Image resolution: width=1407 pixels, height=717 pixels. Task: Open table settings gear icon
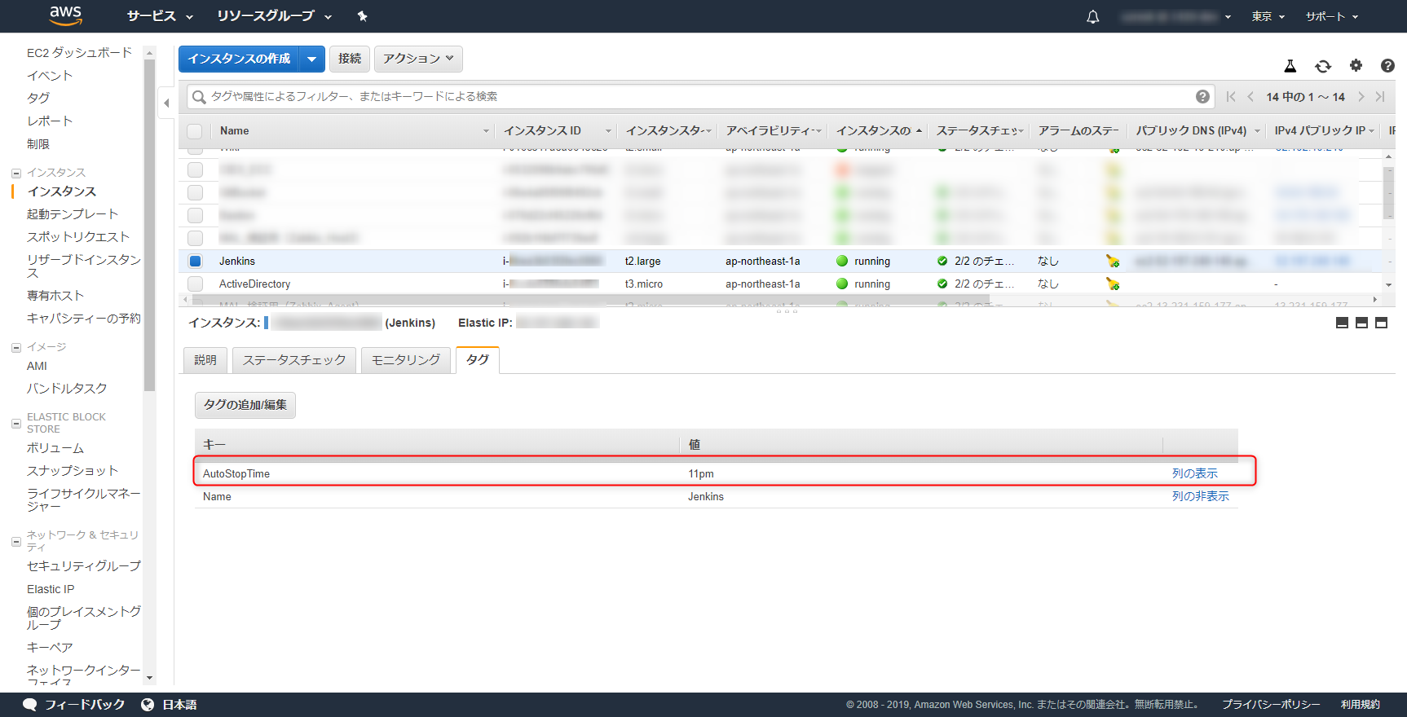click(x=1356, y=65)
